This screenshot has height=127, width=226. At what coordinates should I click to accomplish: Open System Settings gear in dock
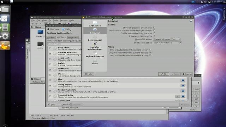pos(5,36)
